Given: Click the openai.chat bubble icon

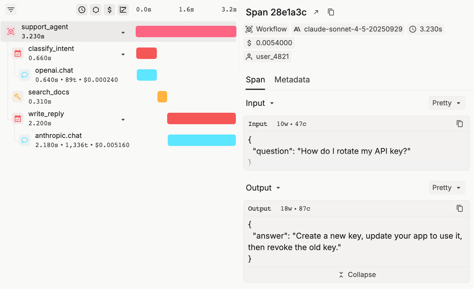Looking at the screenshot, I should click(x=25, y=75).
